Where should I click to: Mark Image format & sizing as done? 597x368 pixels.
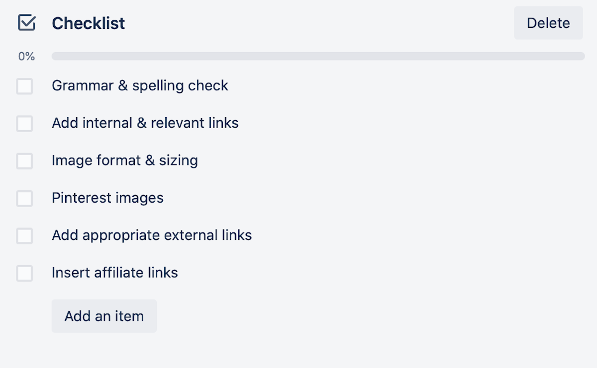point(24,161)
